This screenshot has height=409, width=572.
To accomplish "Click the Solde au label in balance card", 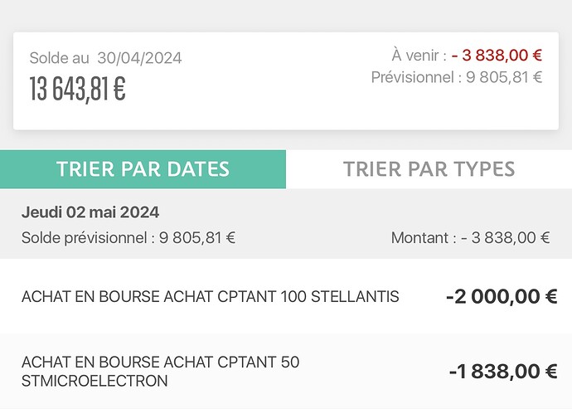I will (59, 58).
